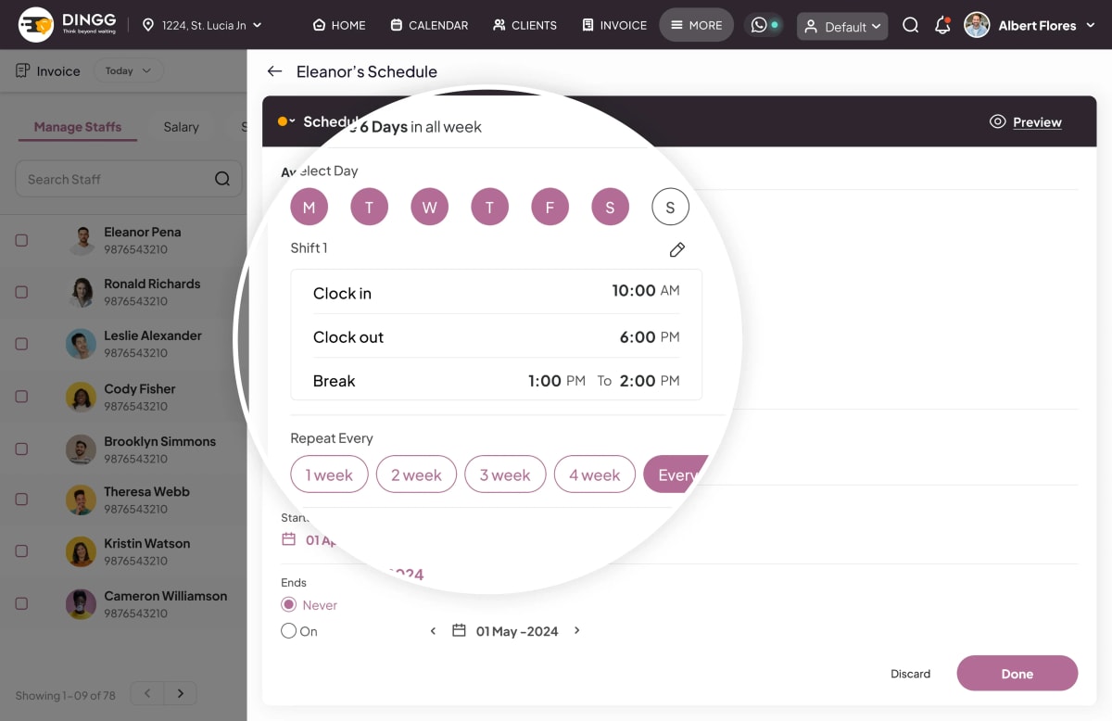Click search icon in Search Staff field
Screen dimensions: 1112x721
point(222,179)
